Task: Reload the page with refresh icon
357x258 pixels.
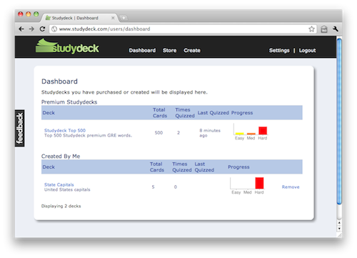Action: tap(42, 29)
